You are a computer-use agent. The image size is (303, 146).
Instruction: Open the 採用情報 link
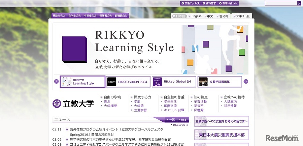point(230,106)
